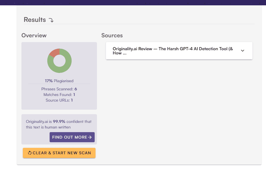The image size is (266, 170).
Task: Click the white center of the donut chart
Action: click(59, 61)
